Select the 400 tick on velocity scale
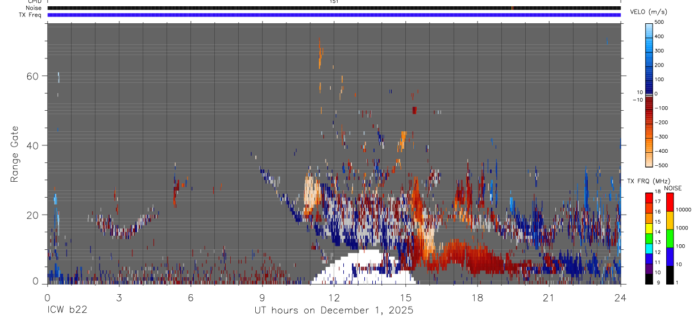Image resolution: width=698 pixels, height=322 pixels. pyautogui.click(x=659, y=36)
